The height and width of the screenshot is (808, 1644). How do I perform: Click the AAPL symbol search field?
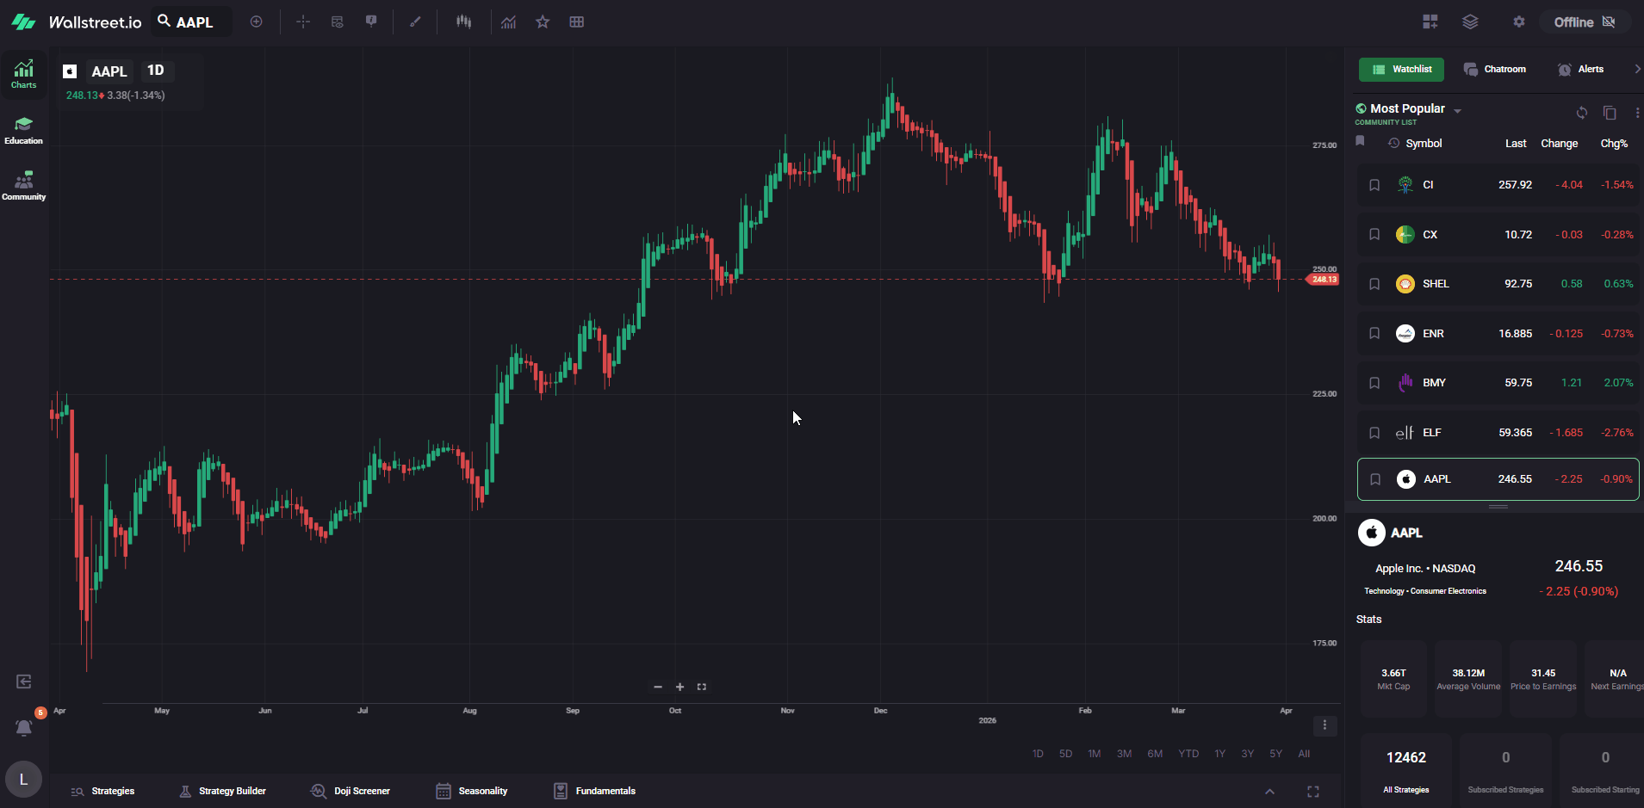click(x=193, y=22)
